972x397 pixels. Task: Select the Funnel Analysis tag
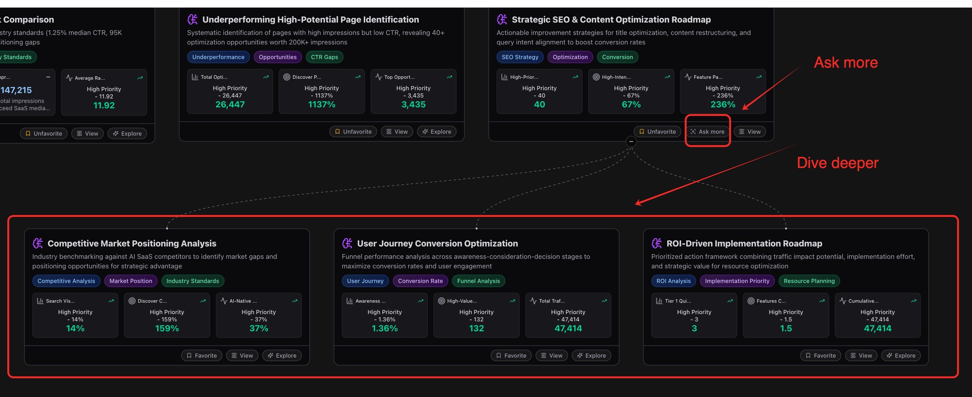point(478,281)
